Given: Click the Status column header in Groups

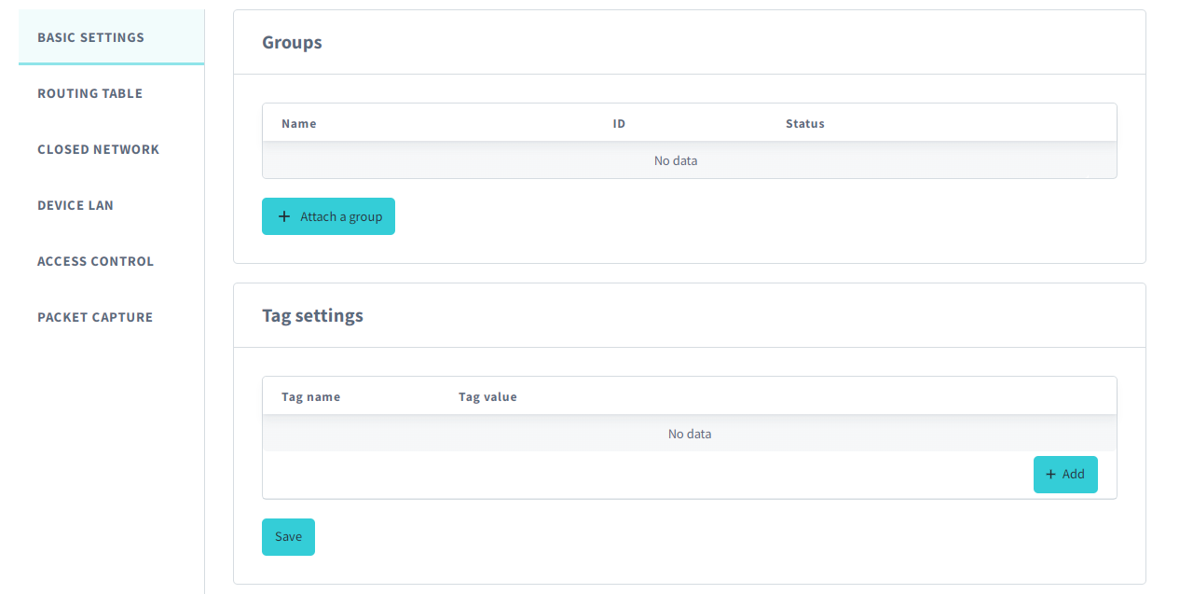Looking at the screenshot, I should (805, 124).
